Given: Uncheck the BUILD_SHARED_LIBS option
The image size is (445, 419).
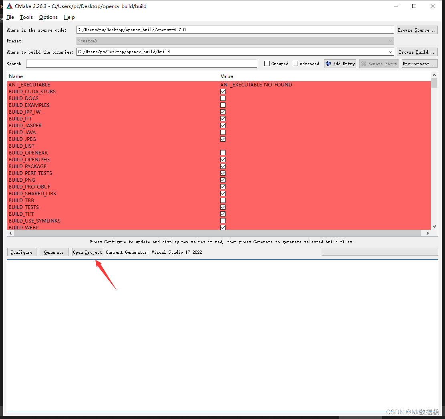Looking at the screenshot, I should pyautogui.click(x=223, y=193).
